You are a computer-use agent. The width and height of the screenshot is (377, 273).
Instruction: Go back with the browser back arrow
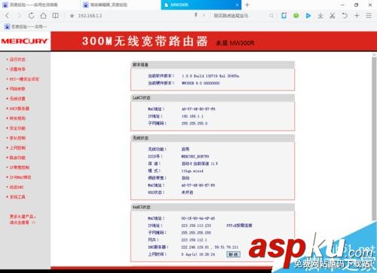7,16
